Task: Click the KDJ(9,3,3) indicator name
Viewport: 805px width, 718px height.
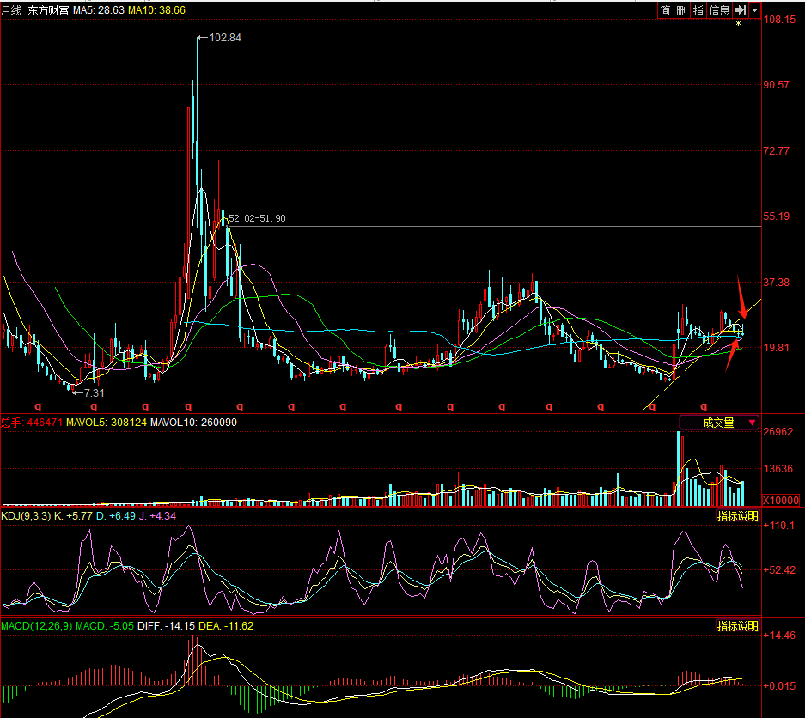Action: pos(26,516)
